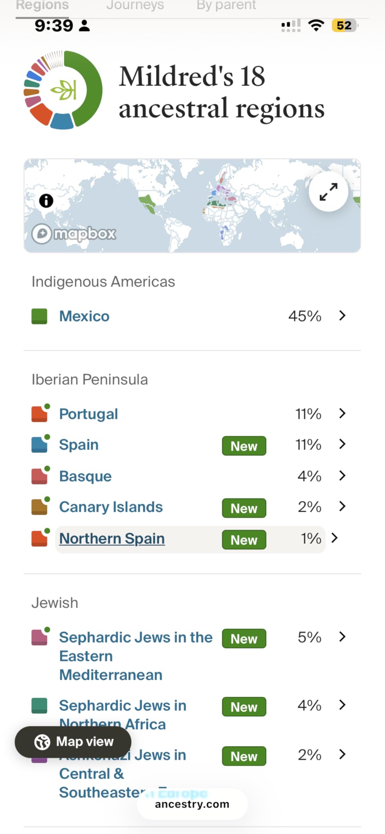
Task: Open the ancestry.com link
Action: [191, 804]
